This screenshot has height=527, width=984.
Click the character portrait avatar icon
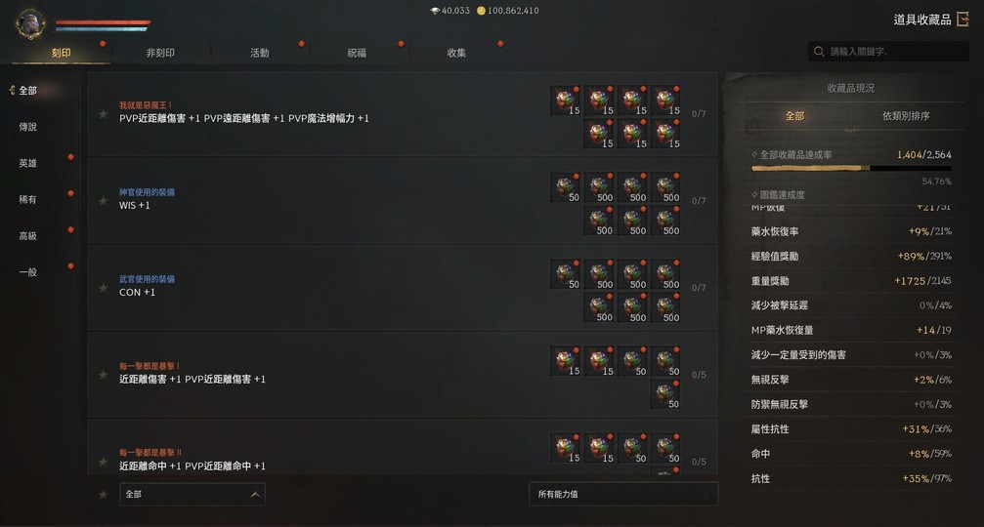pyautogui.click(x=29, y=23)
